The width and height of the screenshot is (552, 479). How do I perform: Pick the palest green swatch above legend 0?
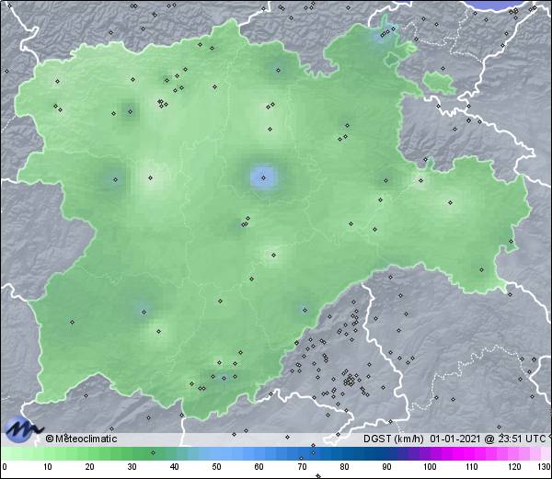point(6,453)
